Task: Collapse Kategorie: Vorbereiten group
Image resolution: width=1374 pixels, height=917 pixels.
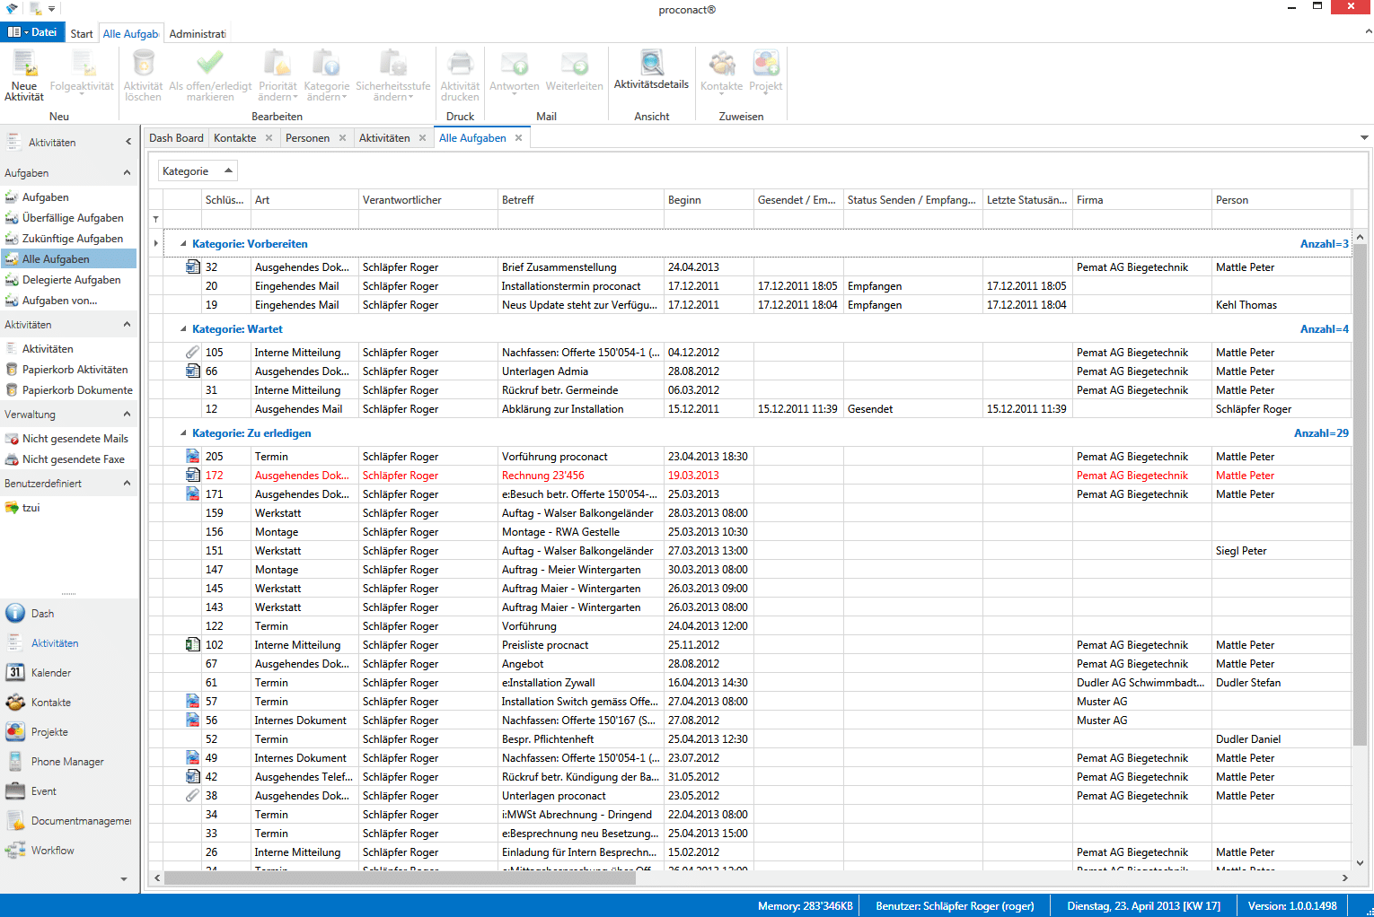Action: (184, 244)
